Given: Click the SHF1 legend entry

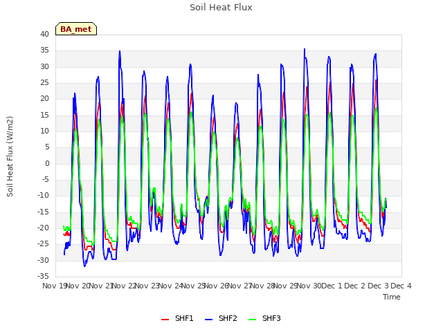Looking at the screenshot, I should pyautogui.click(x=177, y=318).
